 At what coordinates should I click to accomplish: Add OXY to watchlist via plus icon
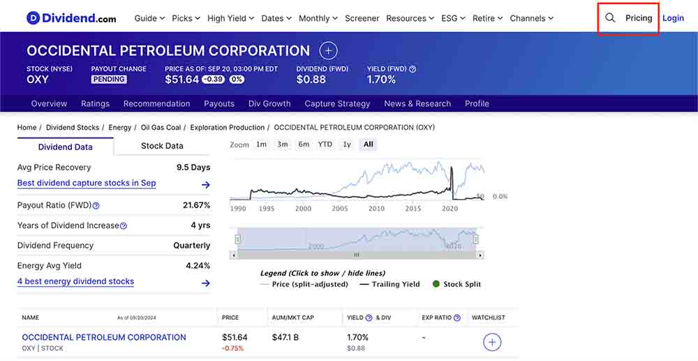[x=492, y=342]
